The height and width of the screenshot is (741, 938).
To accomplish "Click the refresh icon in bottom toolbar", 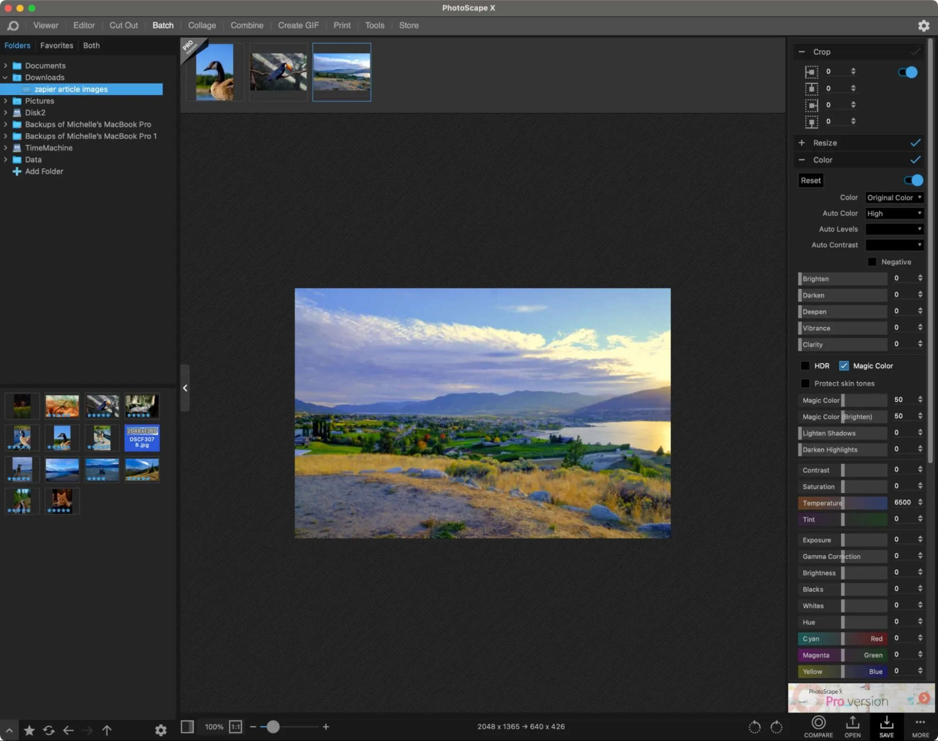I will pos(49,730).
